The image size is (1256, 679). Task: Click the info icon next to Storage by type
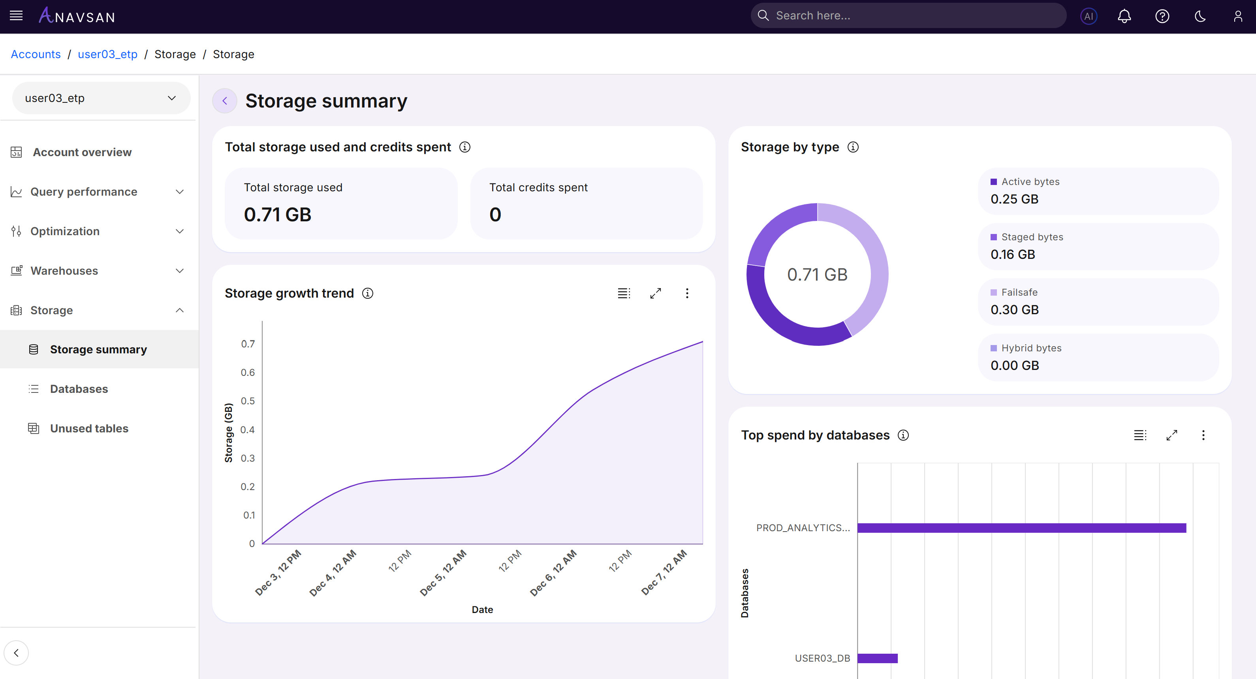(853, 147)
